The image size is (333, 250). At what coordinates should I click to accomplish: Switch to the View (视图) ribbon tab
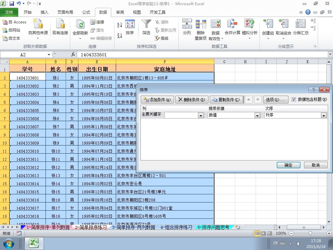coord(137,12)
